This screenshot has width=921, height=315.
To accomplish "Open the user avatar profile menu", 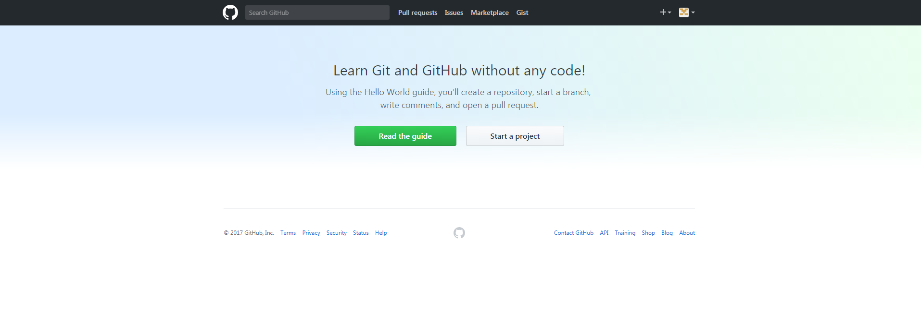I will (x=687, y=12).
